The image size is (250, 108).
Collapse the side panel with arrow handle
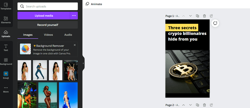pyautogui.click(x=83, y=63)
